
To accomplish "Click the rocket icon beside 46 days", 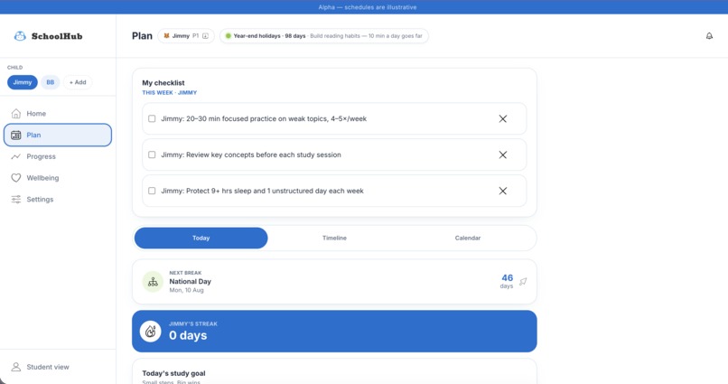I will pos(523,281).
